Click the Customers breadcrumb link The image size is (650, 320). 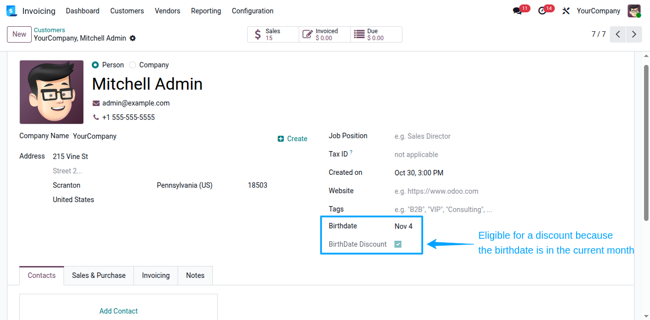click(x=50, y=30)
